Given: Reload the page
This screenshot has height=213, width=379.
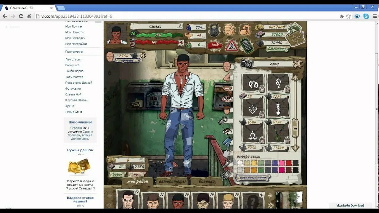Looking at the screenshot, I should tap(21, 16).
